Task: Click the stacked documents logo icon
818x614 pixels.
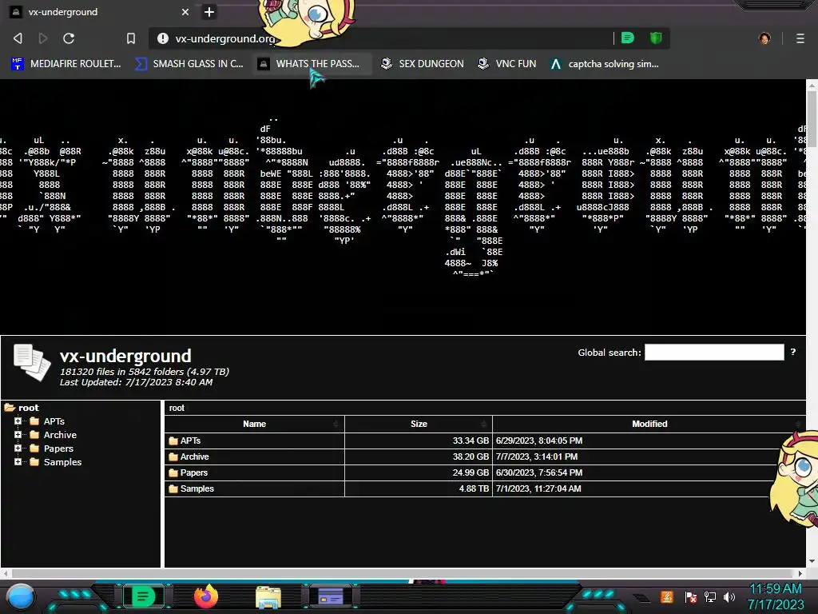Action: click(x=32, y=363)
